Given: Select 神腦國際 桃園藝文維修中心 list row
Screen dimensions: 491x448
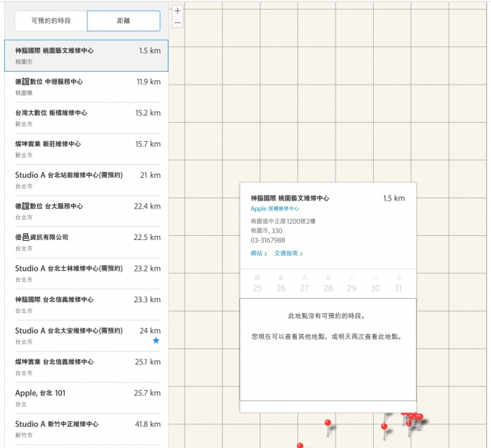Looking at the screenshot, I should pyautogui.click(x=87, y=55).
